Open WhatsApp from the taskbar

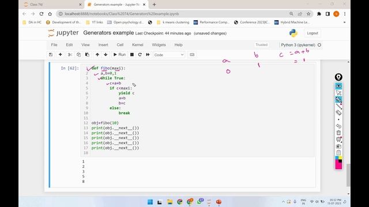click(x=200, y=202)
